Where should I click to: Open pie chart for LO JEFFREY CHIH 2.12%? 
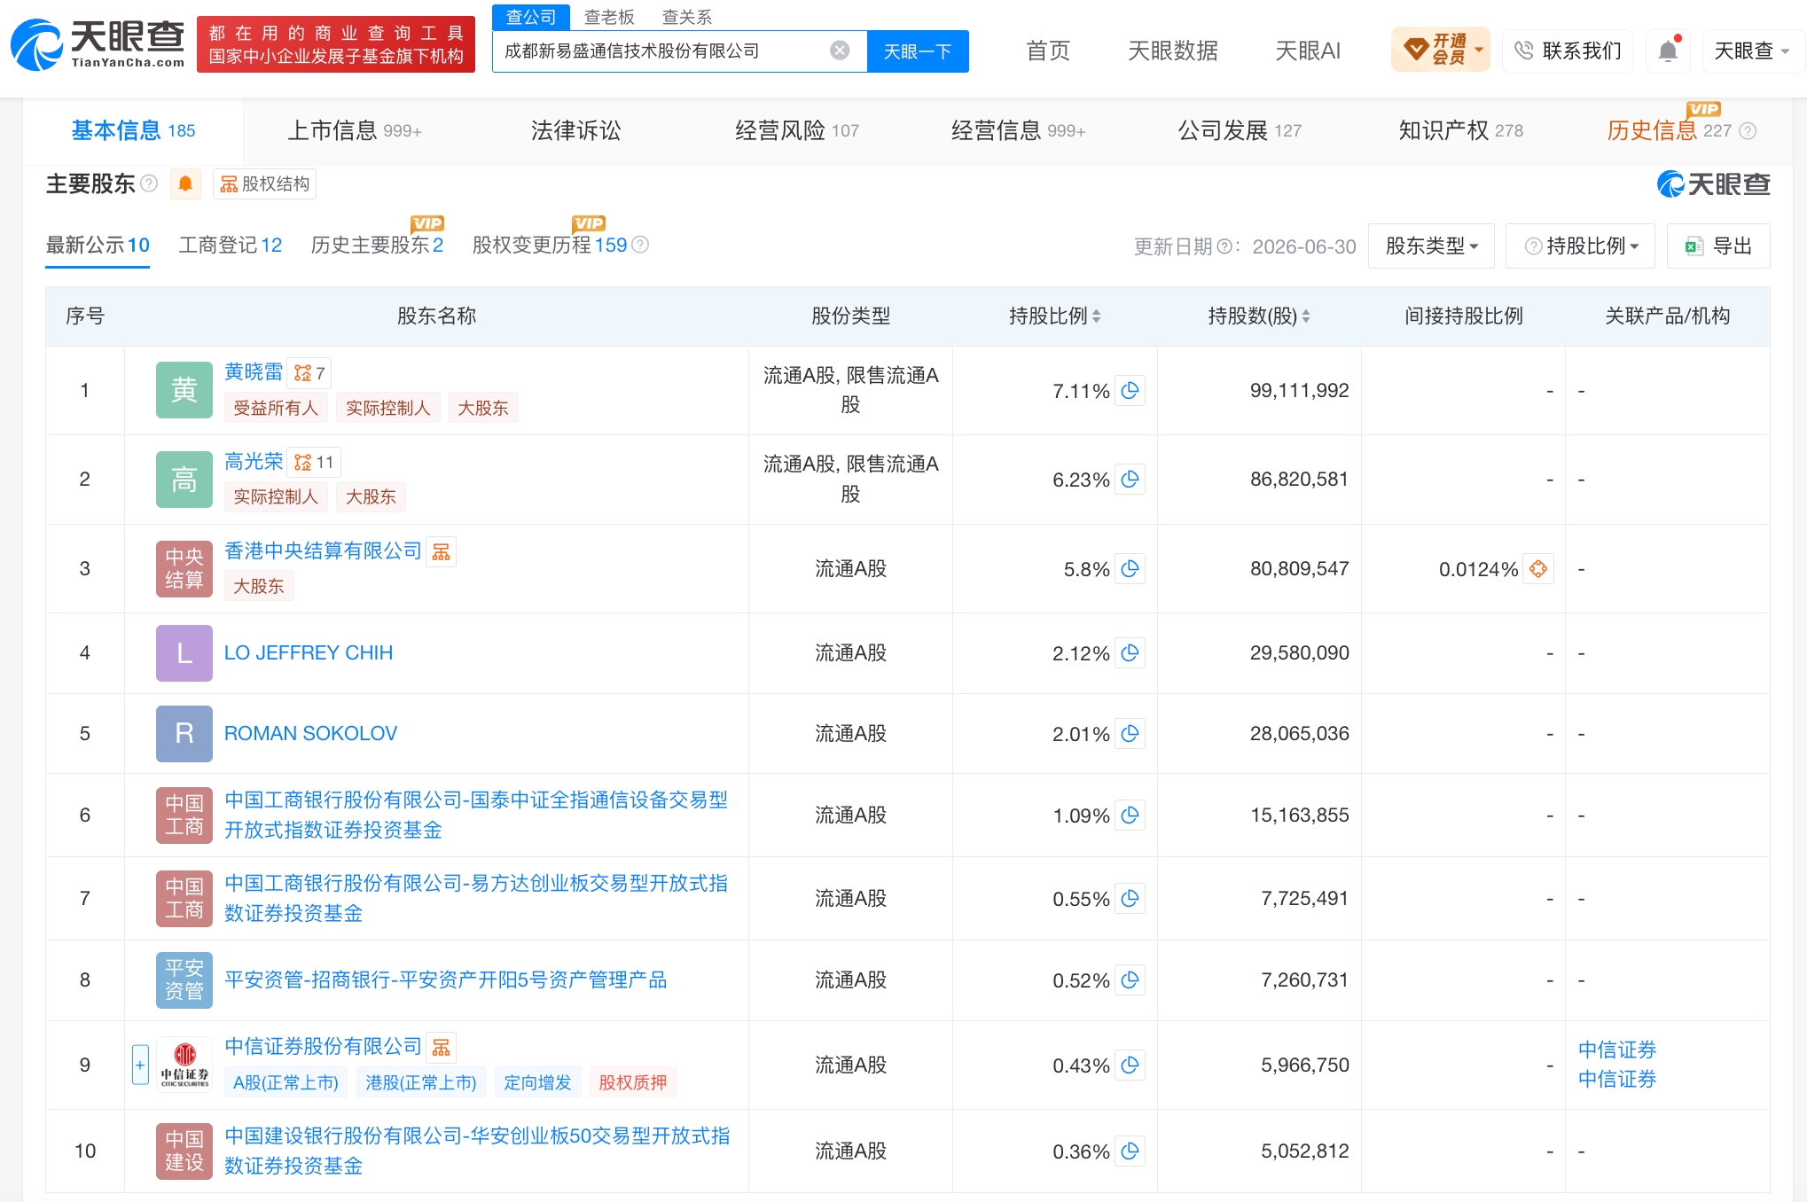point(1130,653)
